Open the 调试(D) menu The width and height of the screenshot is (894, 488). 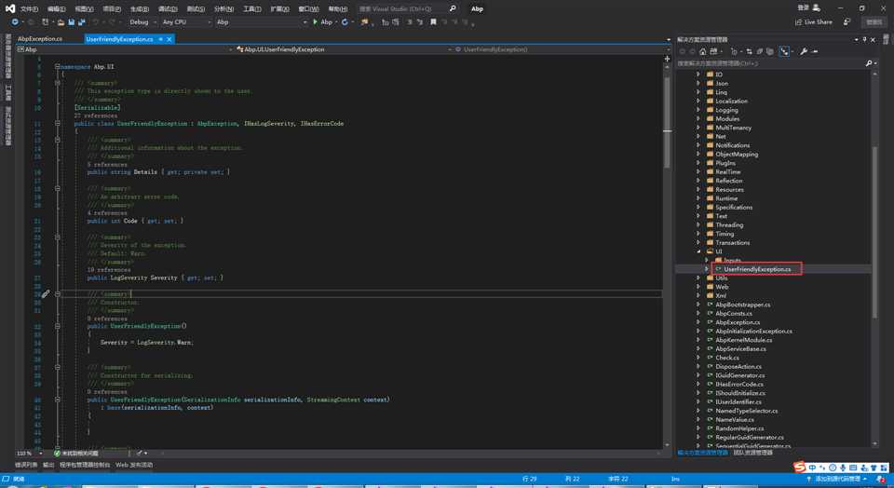(168, 9)
